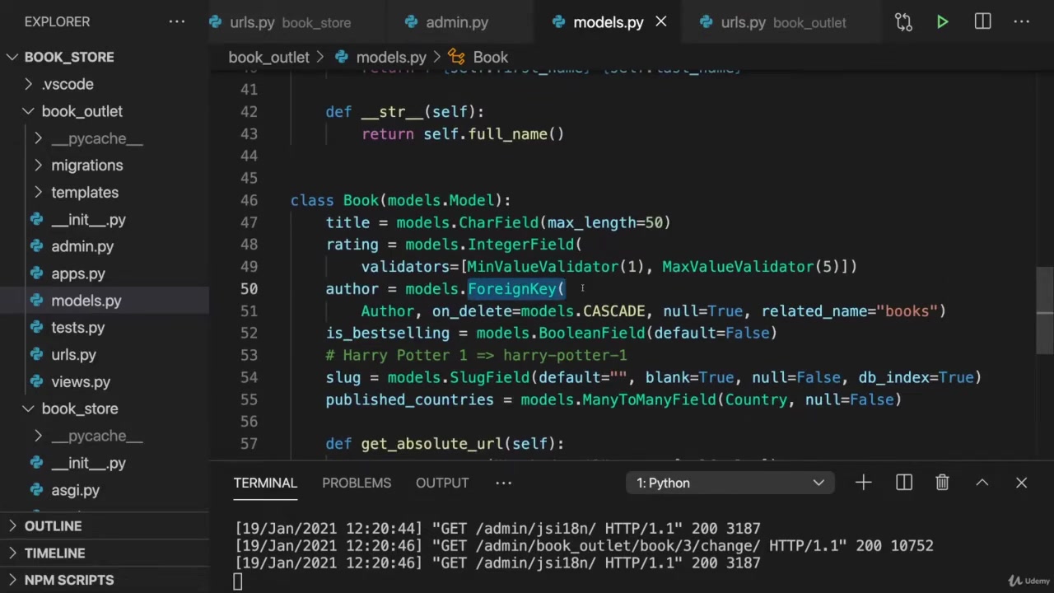
Task: Expand the OUTLINE section
Action: (53, 526)
